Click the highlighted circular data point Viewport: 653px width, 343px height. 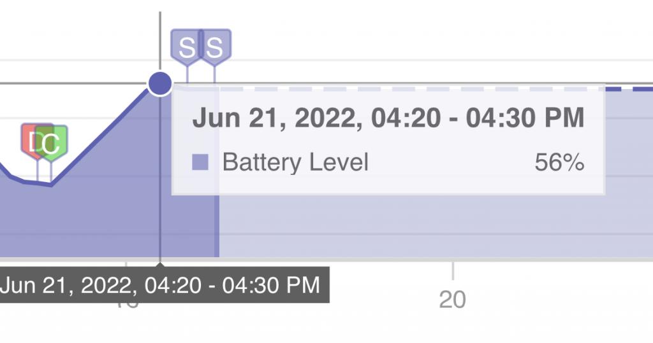click(x=160, y=83)
